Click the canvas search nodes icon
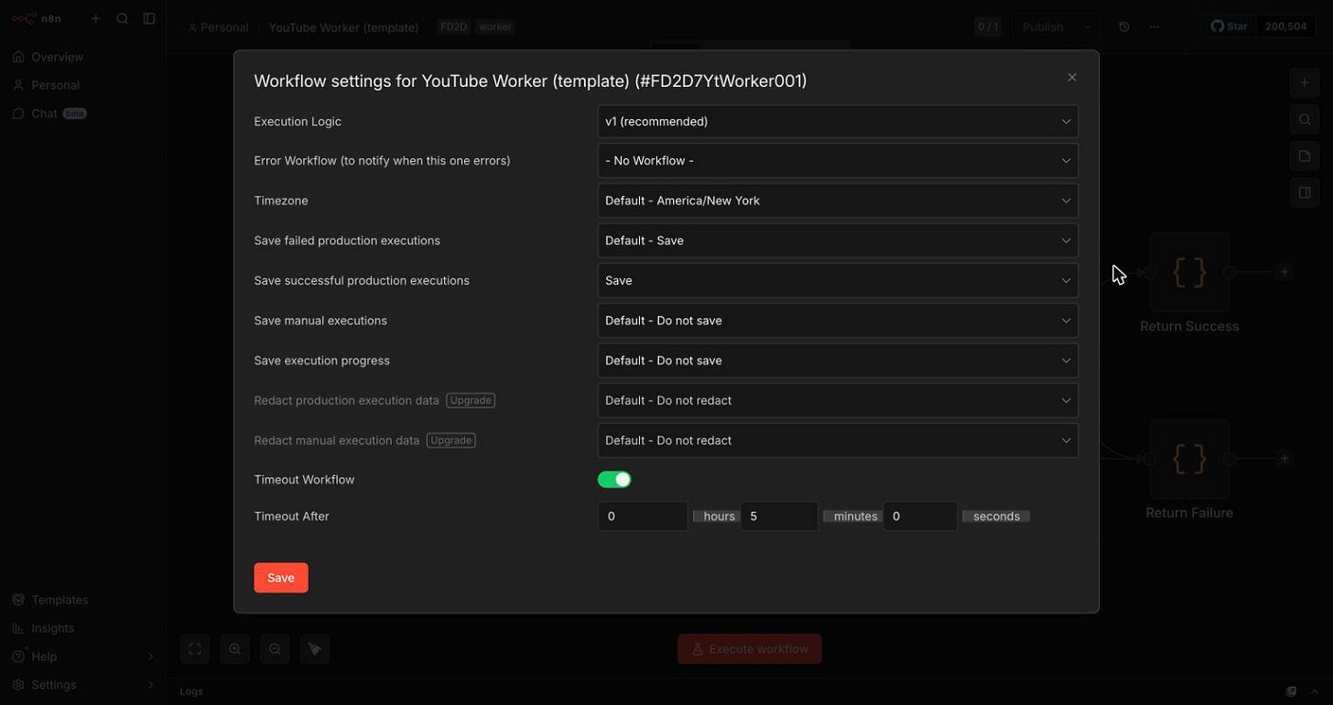1333x705 pixels. (1305, 119)
